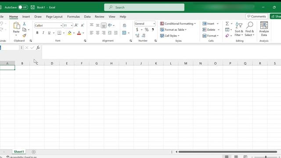Open the Data tab

[x=87, y=17]
